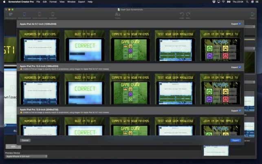The width and height of the screenshot is (262, 164).
Task: Open the Wi-Fi status menu
Action: coord(223,2)
